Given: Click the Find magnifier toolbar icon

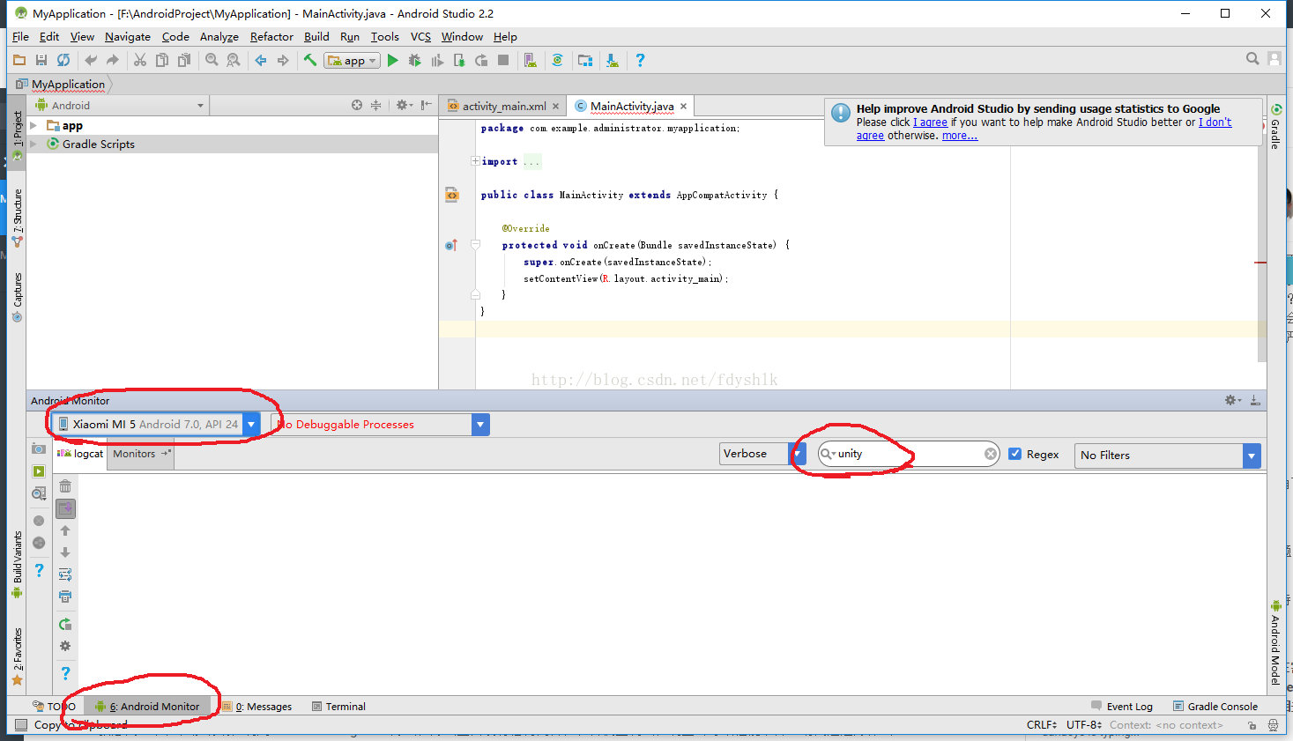Looking at the screenshot, I should coord(212,60).
